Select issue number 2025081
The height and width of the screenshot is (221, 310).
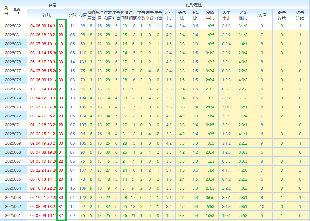click(13, 35)
